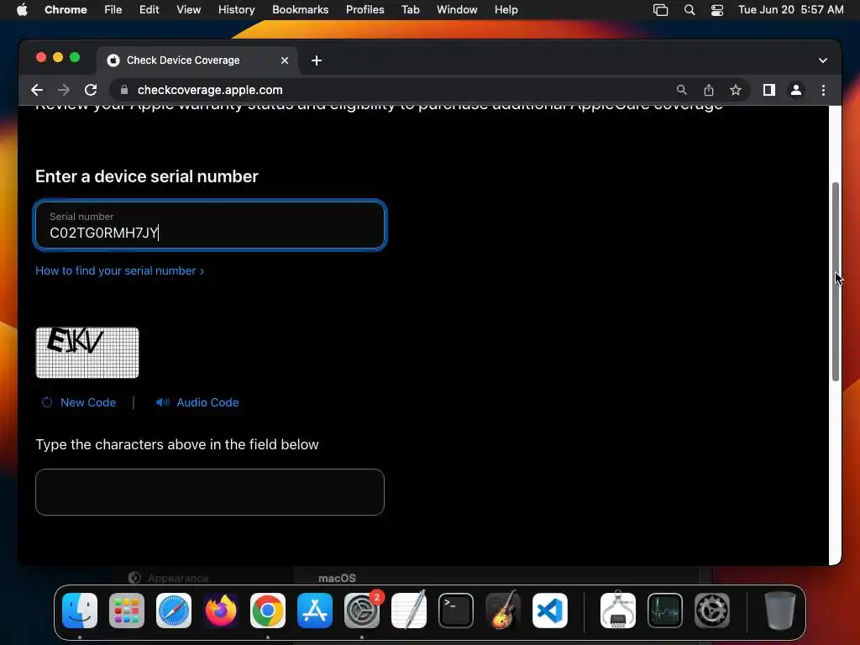The width and height of the screenshot is (860, 645).
Task: Go back to the previous page
Action: [37, 90]
